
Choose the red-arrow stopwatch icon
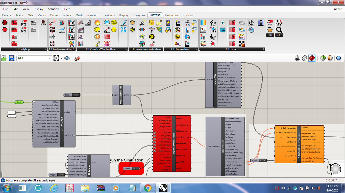(270, 23)
